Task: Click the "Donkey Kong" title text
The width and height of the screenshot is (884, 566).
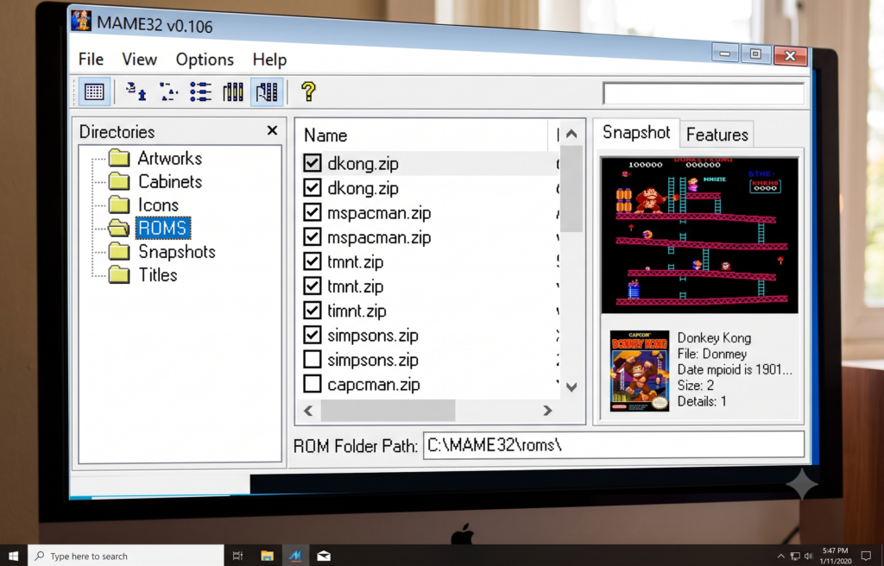Action: click(x=714, y=337)
